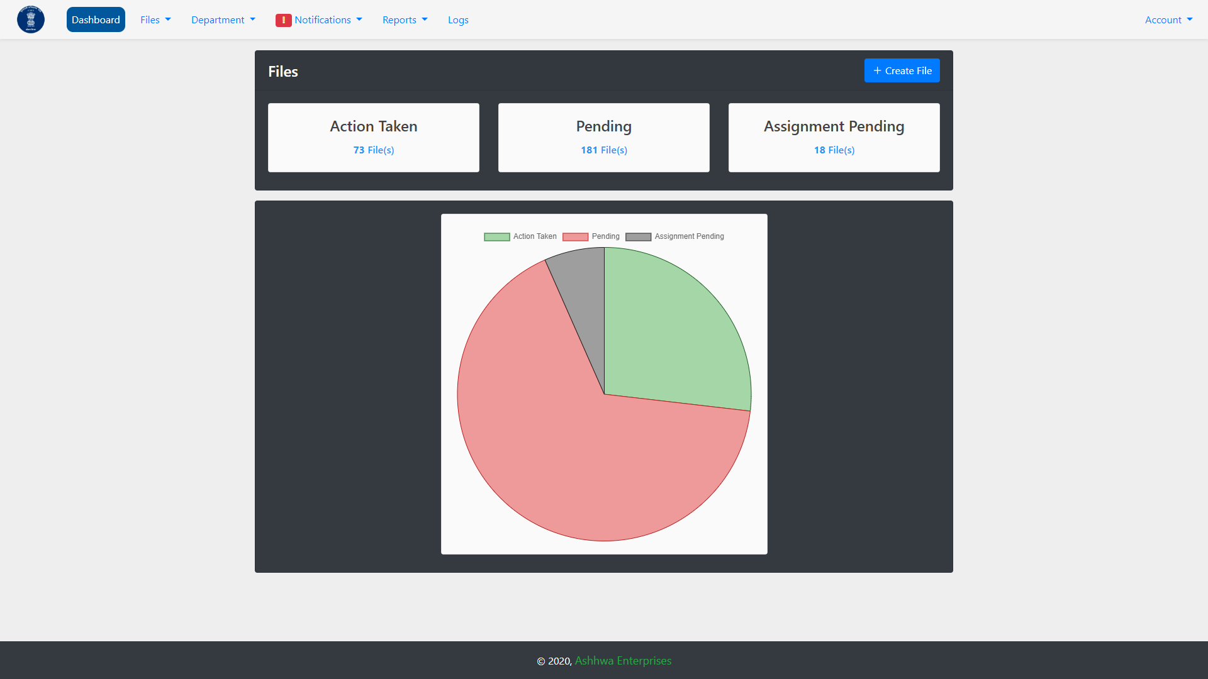Toggle Action Taken legend item
This screenshot has width=1208, height=679.
pos(520,236)
